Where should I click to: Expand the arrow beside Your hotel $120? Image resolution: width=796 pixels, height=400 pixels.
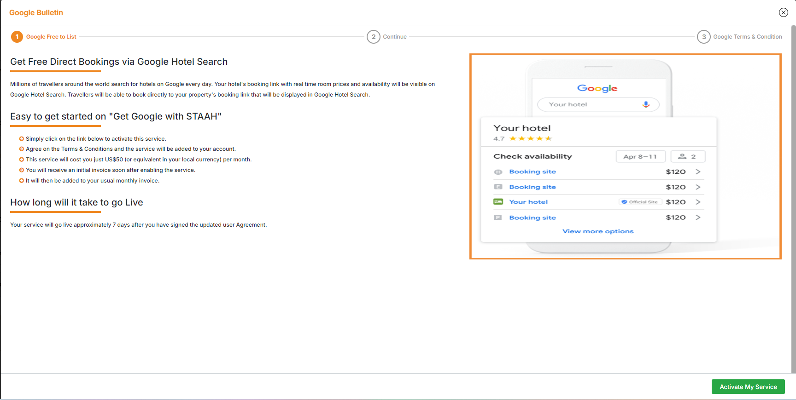[698, 202]
